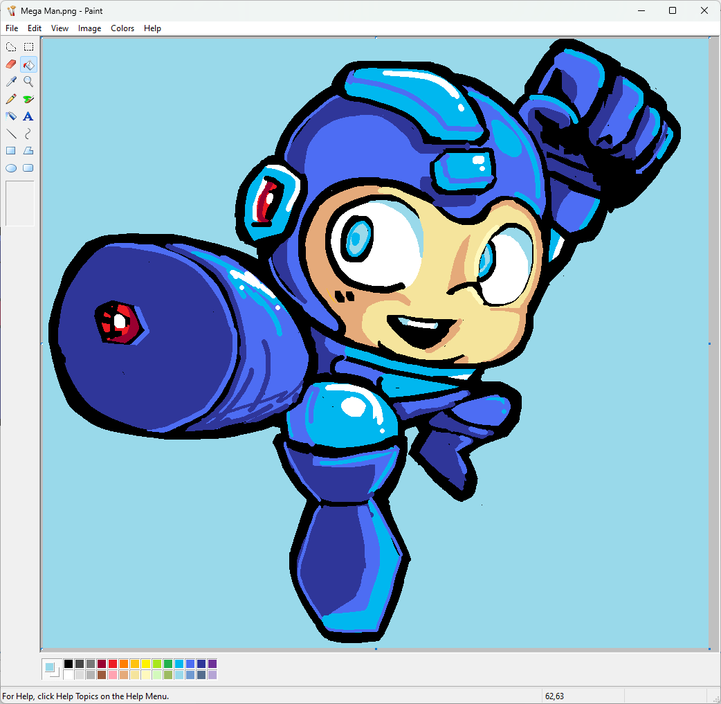Open the Colors menu

tap(122, 28)
